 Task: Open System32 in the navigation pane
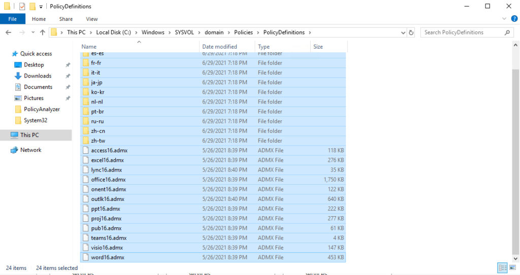click(x=35, y=120)
